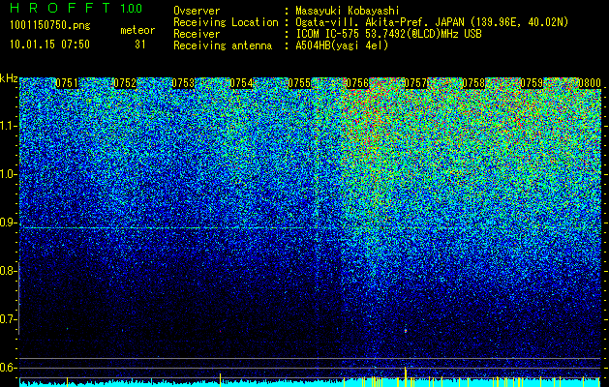609x387 pixels.
Task: Click the HROFFT 1.0.0 title text
Action: (76, 8)
